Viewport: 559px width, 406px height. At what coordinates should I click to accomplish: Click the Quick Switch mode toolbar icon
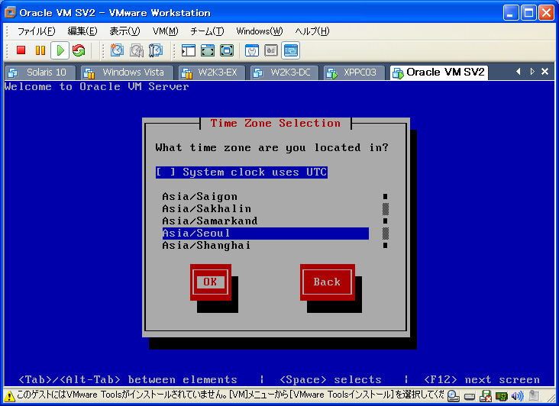(208, 50)
